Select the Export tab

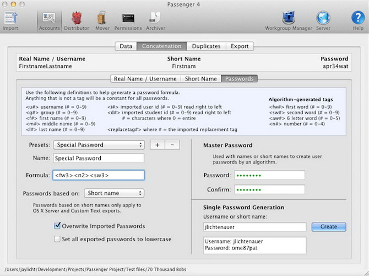point(239,46)
